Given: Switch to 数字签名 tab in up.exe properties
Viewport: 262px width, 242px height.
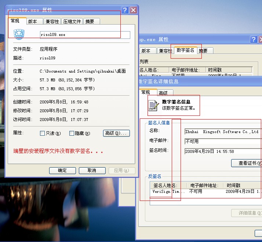Looking at the screenshot, I should [x=185, y=50].
